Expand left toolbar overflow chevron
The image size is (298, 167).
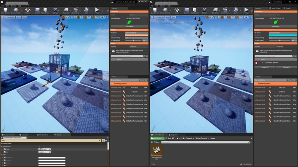click(x=107, y=10)
